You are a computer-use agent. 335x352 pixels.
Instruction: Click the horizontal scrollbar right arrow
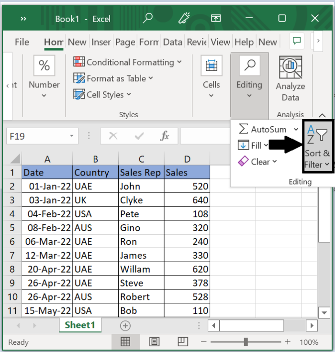click(312, 326)
